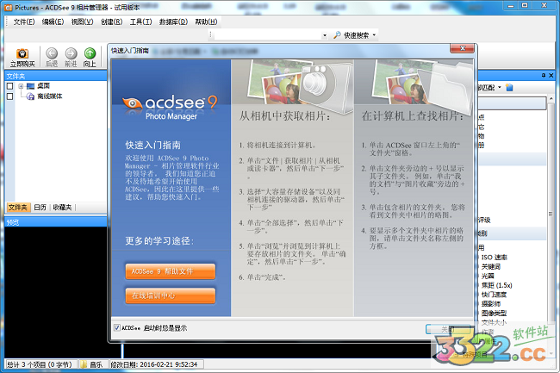560x373 pixels.
Task: Click the X icon closing right organize panel
Action: tap(551, 75)
